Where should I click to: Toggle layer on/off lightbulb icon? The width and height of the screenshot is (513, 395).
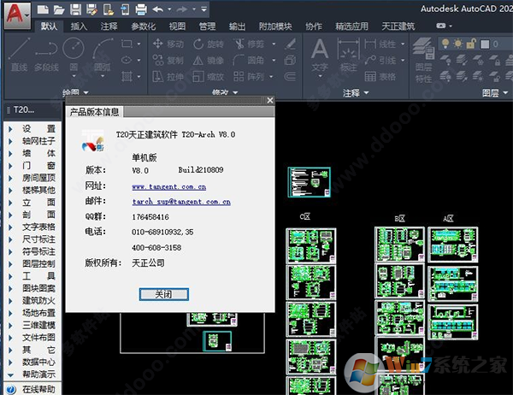[x=445, y=44]
